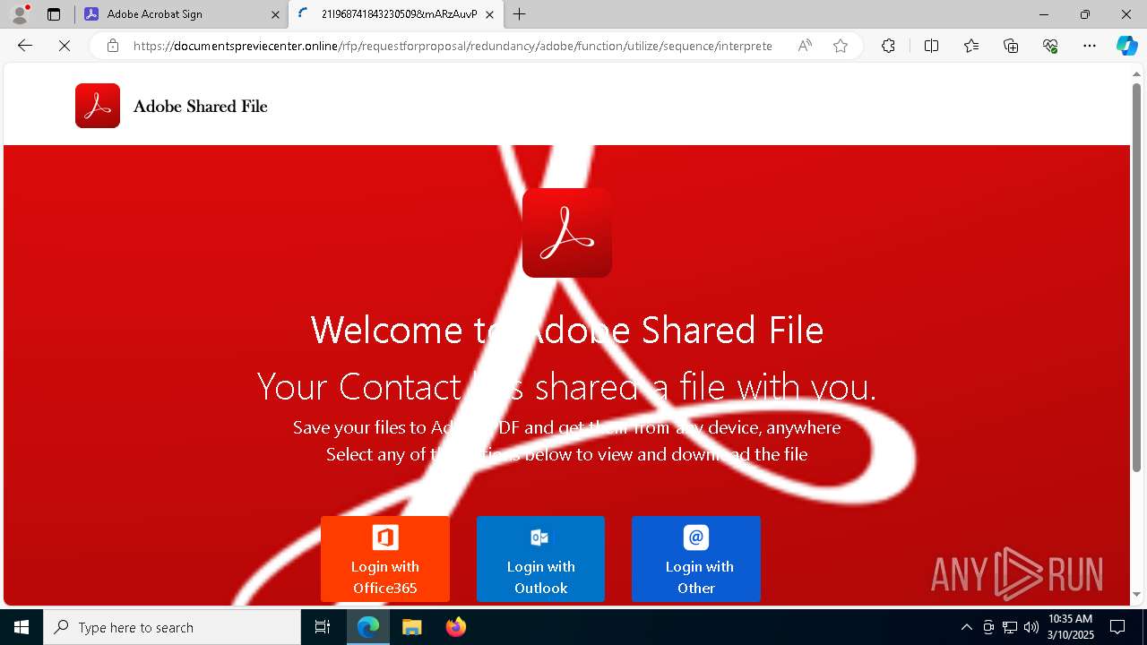The height and width of the screenshot is (645, 1147).
Task: Open the tab actions menu icon
Action: [54, 14]
